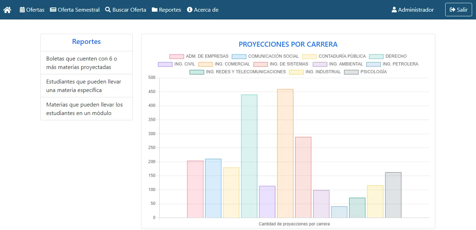Log out with the Salir button
Viewport: 476px width, 230px height.
[x=459, y=10]
